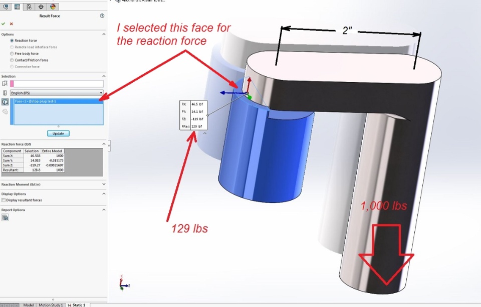
Task: Click the save report icon under Report Options
Action: click(5, 217)
